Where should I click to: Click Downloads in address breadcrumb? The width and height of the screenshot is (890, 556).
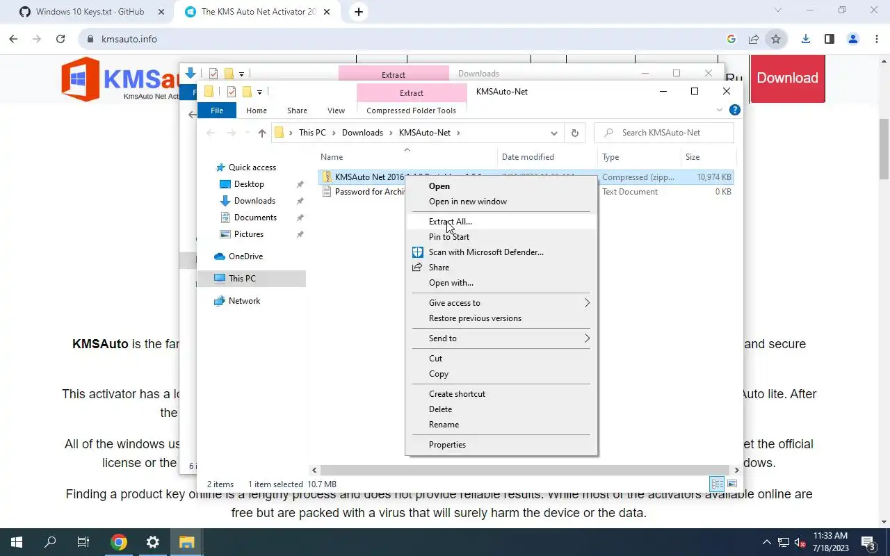click(362, 132)
